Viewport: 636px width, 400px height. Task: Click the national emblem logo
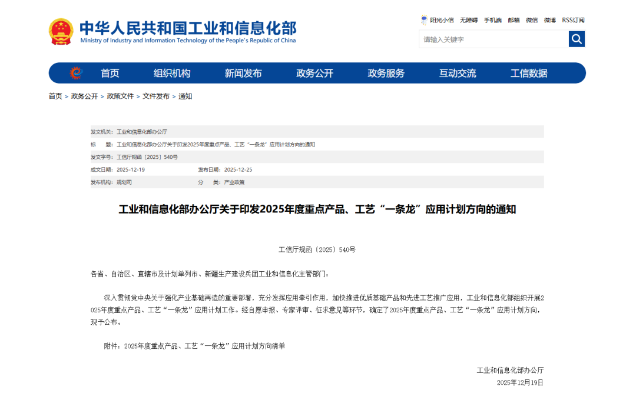61,32
